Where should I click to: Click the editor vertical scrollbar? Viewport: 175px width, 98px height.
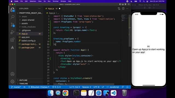pyautogui.click(x=130, y=30)
